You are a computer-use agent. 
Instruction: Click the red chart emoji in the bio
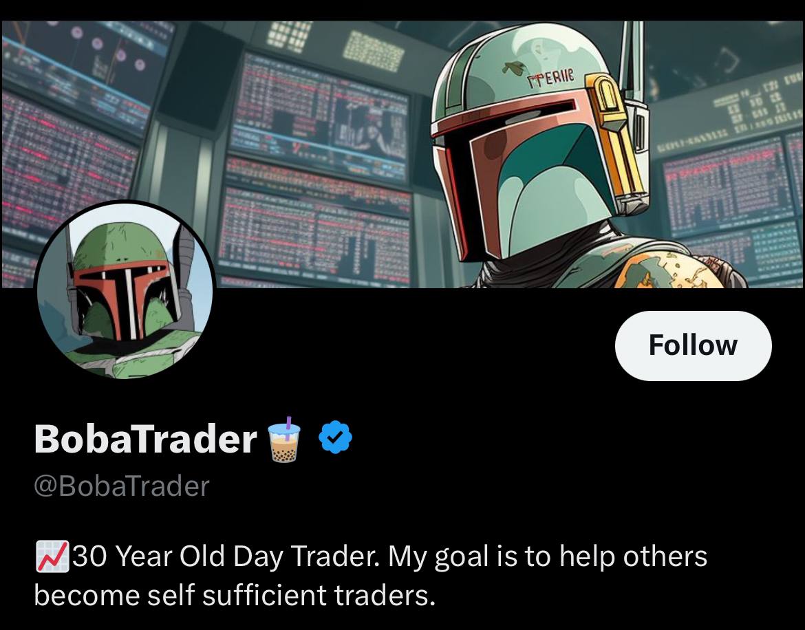(52, 556)
